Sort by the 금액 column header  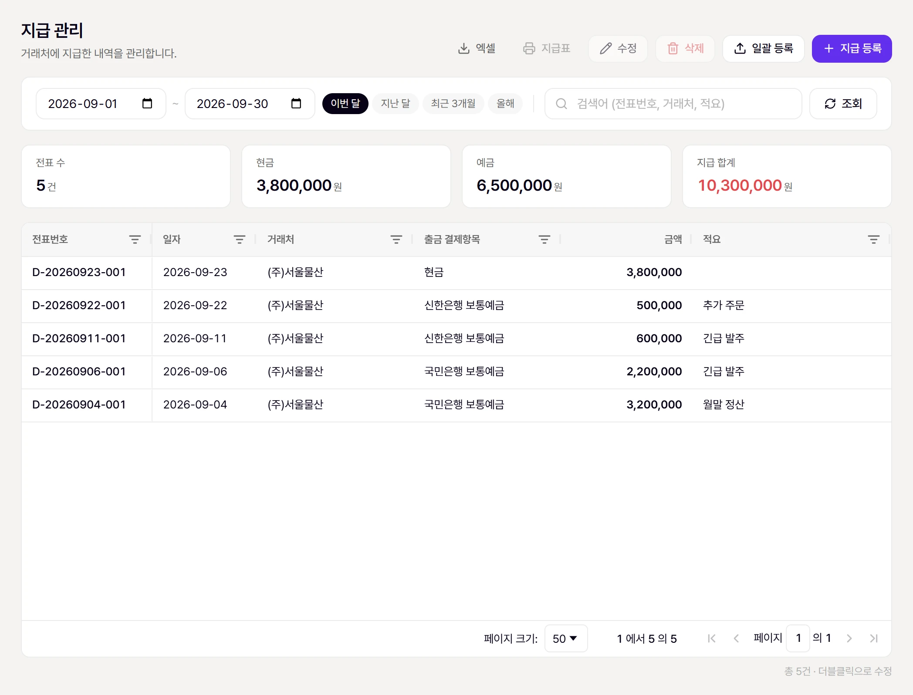click(x=673, y=240)
